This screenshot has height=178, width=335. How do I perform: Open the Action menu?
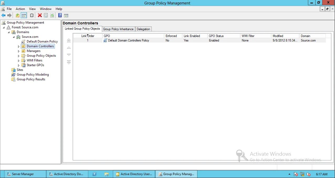20,9
